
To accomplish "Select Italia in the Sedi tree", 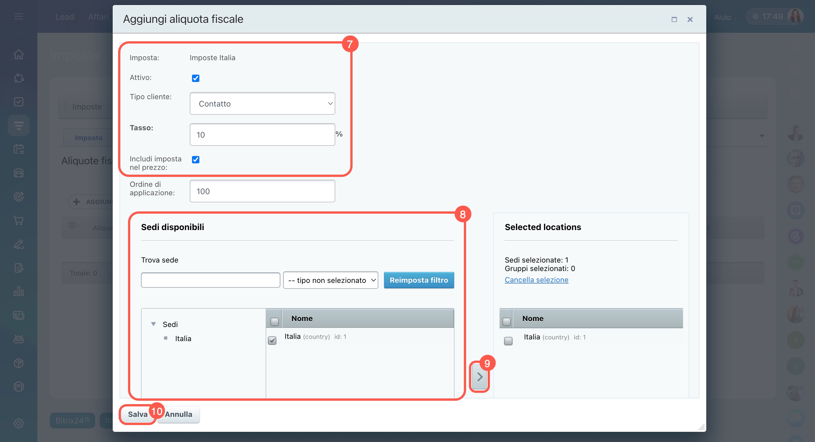I will 183,339.
